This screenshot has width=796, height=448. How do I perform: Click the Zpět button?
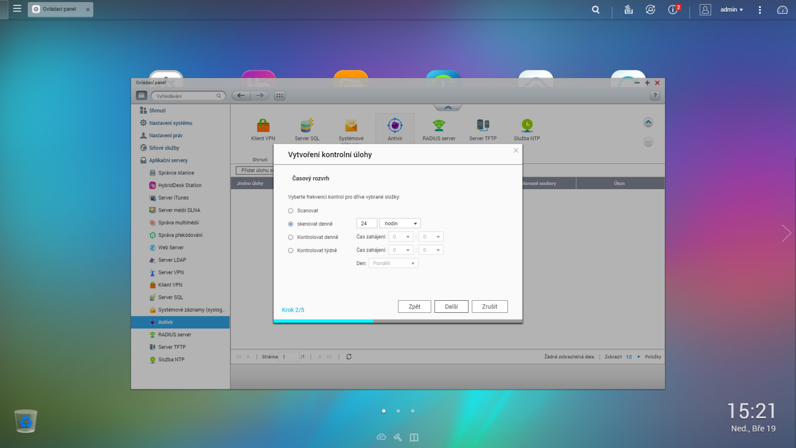[414, 307]
